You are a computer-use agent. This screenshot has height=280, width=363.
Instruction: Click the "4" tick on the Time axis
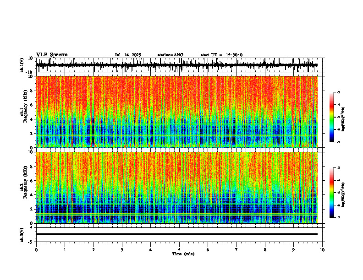pyautogui.click(x=151, y=250)
